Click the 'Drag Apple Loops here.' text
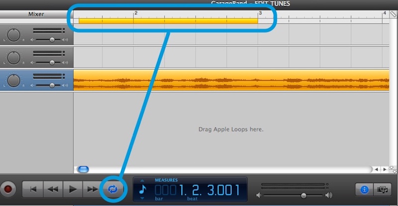 [x=231, y=129]
